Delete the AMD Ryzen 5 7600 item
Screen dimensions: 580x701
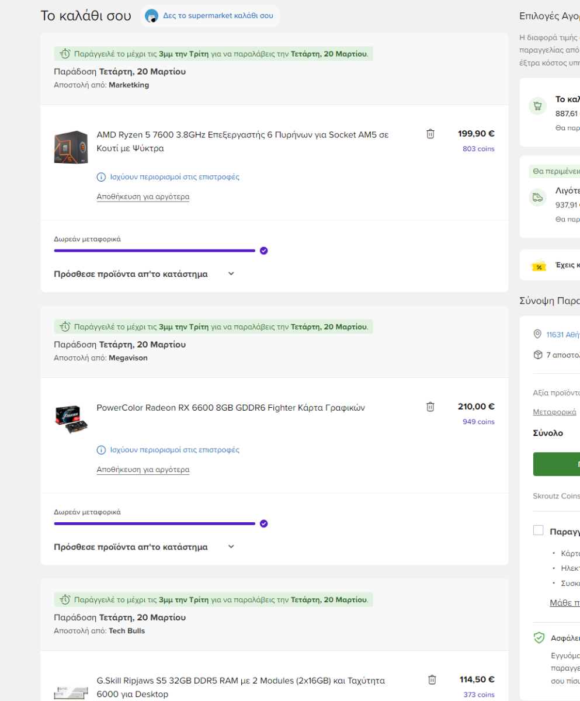coord(430,134)
